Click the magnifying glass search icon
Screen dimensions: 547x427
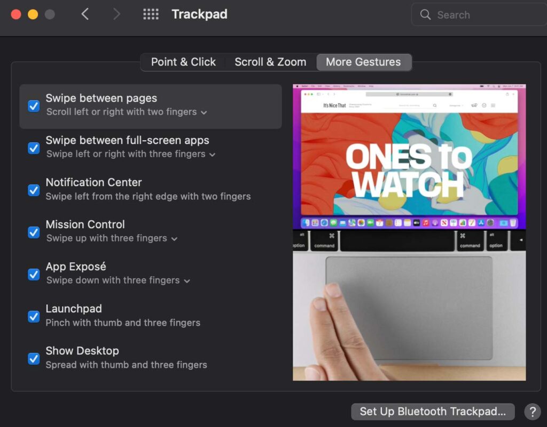426,15
